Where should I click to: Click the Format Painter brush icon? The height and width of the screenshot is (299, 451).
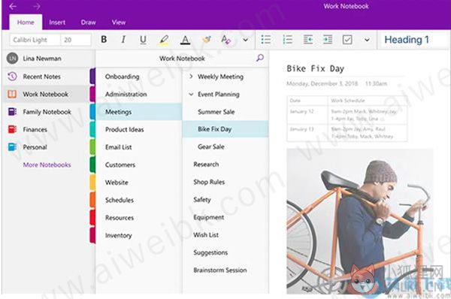click(x=207, y=39)
